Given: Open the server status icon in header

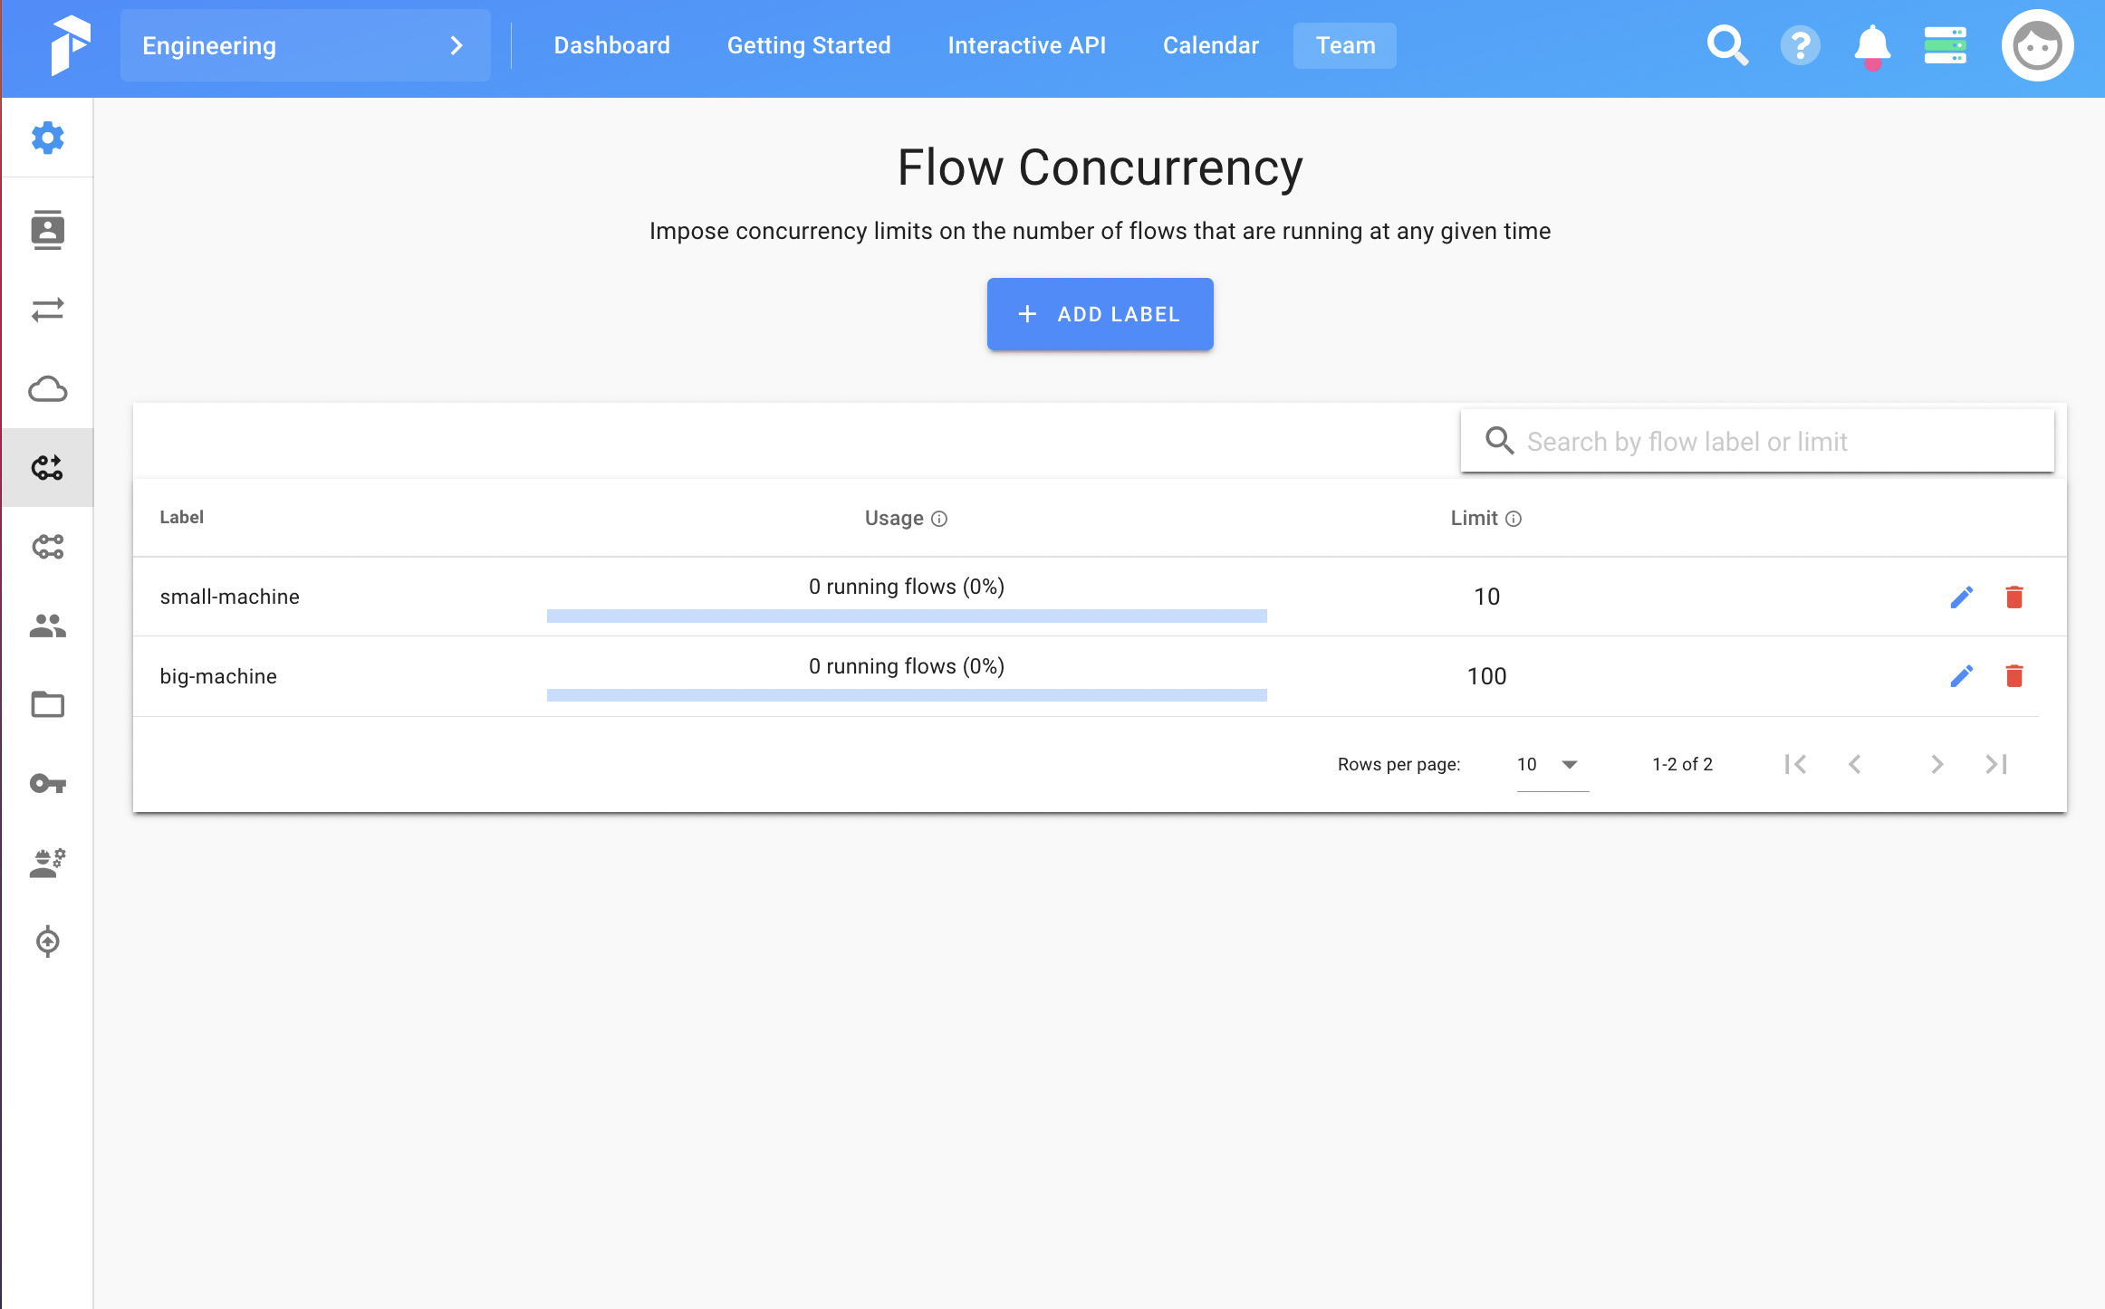Looking at the screenshot, I should (x=1945, y=45).
